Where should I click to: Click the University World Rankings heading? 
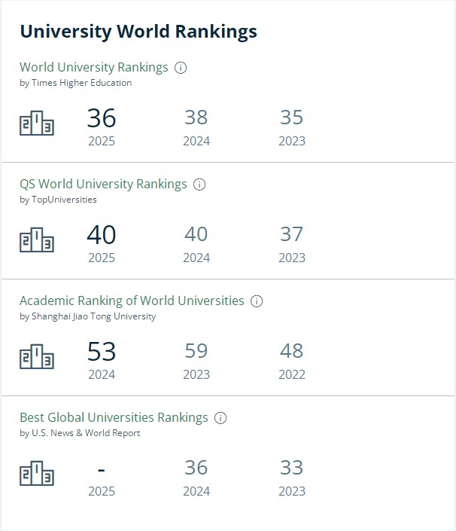138,32
